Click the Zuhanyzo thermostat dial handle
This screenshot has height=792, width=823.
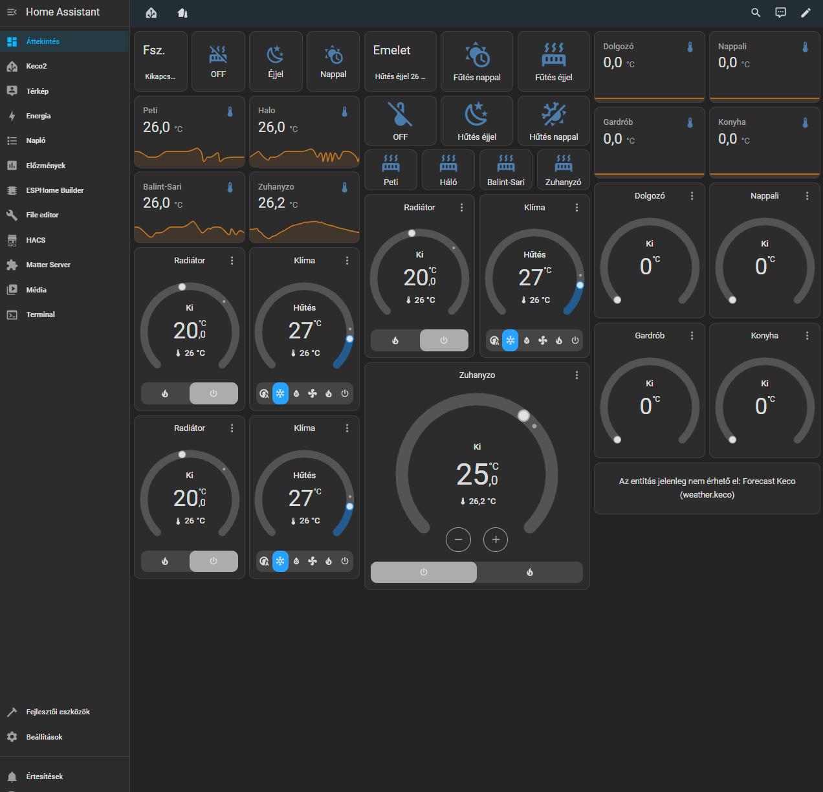pos(524,415)
